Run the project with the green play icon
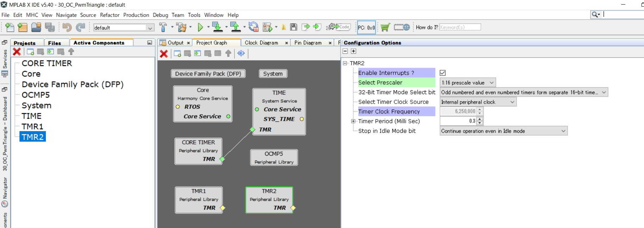 [x=200, y=27]
